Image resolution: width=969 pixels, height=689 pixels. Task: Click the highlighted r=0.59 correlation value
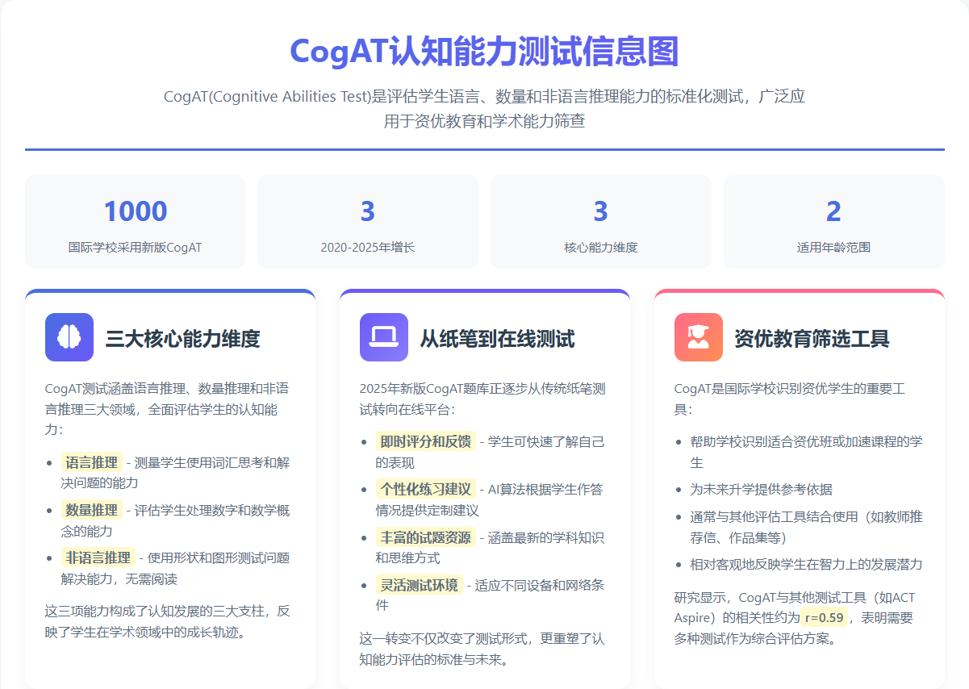click(x=824, y=618)
